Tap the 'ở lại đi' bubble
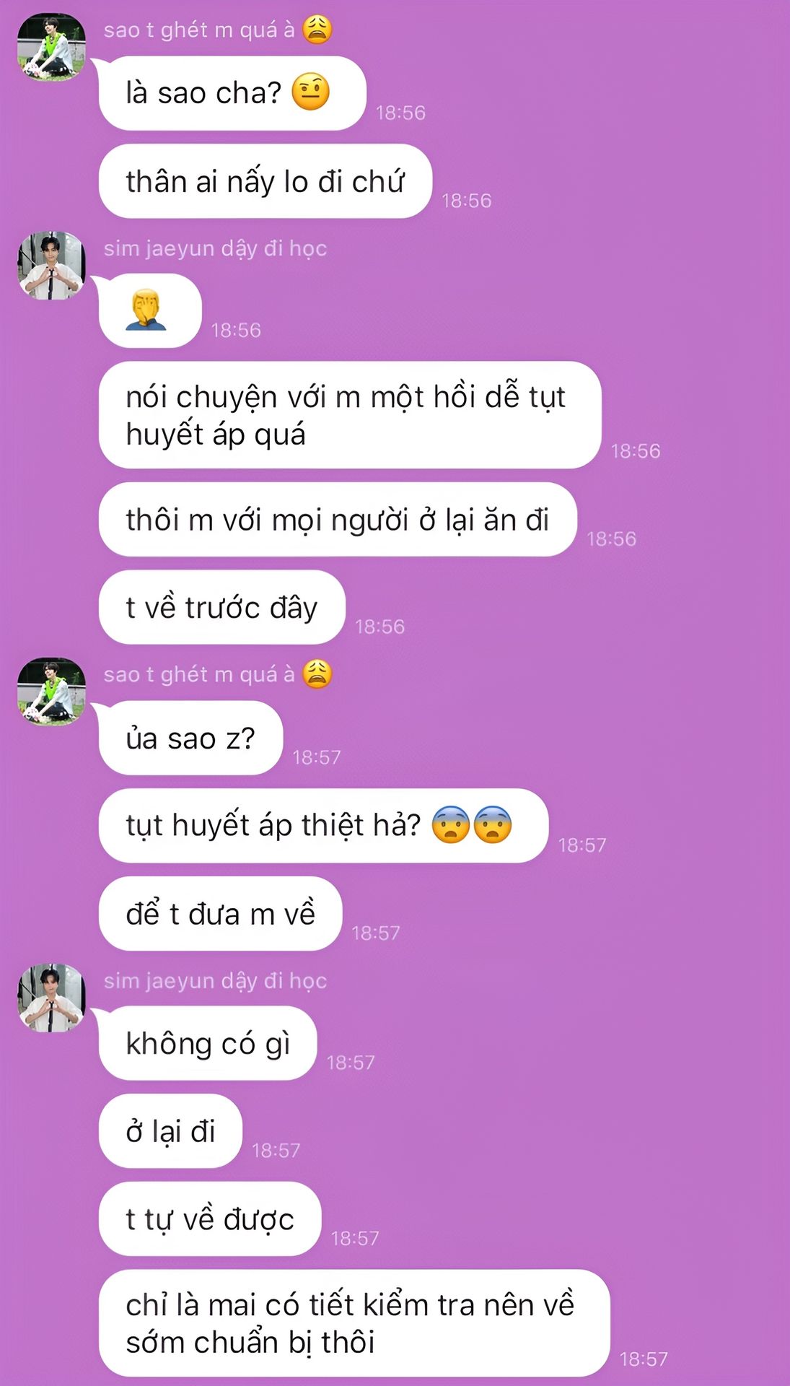The width and height of the screenshot is (790, 1386). tap(170, 1131)
